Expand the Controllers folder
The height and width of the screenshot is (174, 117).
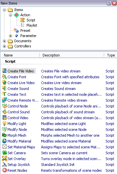(4, 46)
